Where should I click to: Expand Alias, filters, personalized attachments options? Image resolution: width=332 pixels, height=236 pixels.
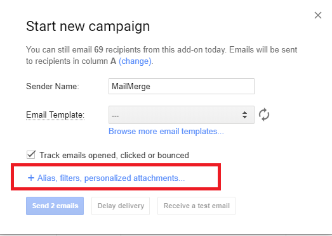[x=111, y=178]
